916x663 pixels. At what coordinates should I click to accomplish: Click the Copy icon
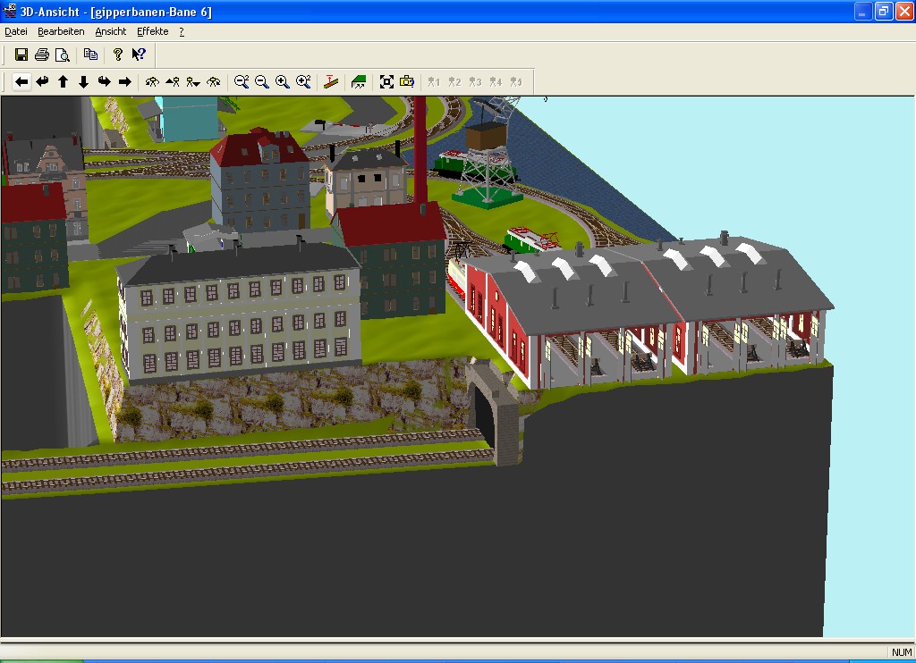pyautogui.click(x=90, y=55)
